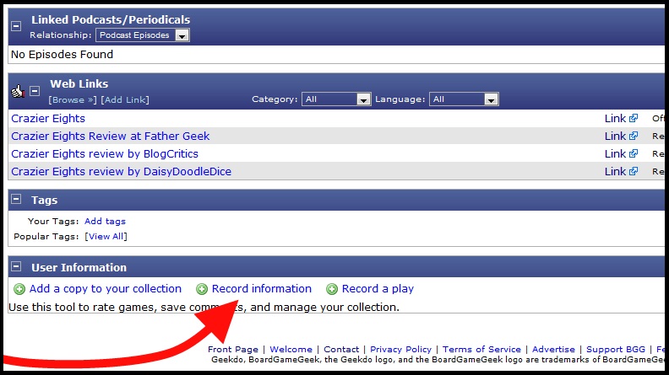This screenshot has width=669, height=375.
Task: Open Crazier Eights review by DaisyDoodleDice
Action: tap(121, 172)
